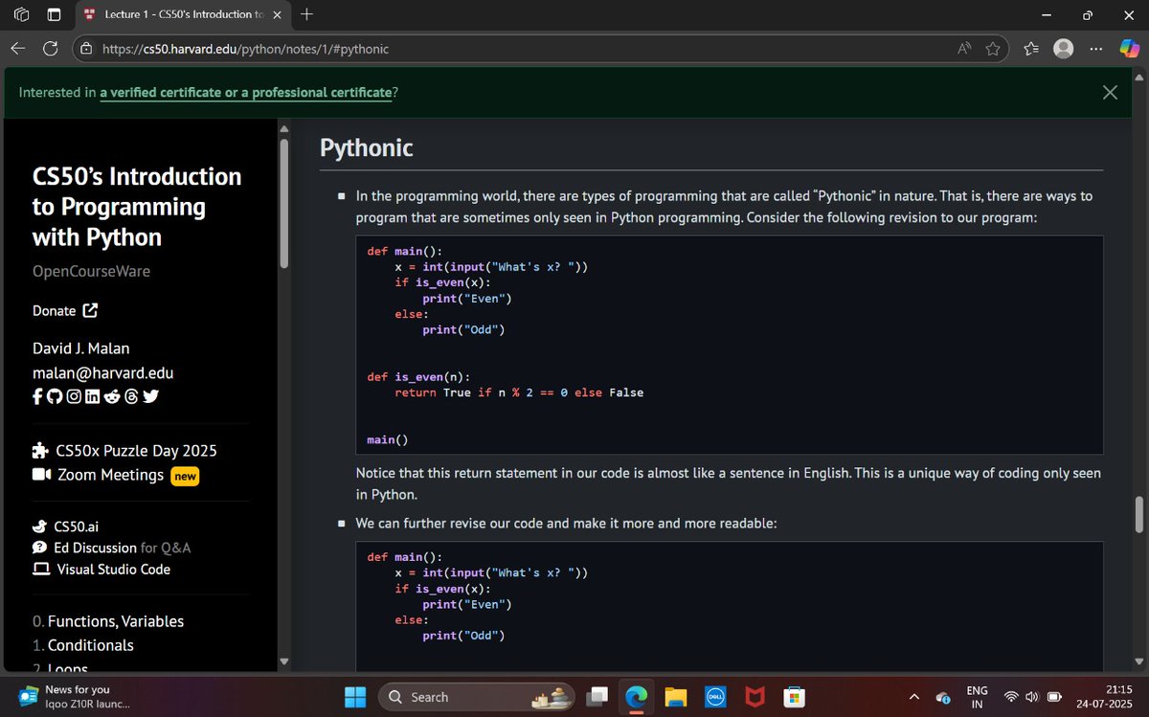Click the laptop icon beside Visual Studio Code
This screenshot has height=717, width=1149.
(x=41, y=570)
